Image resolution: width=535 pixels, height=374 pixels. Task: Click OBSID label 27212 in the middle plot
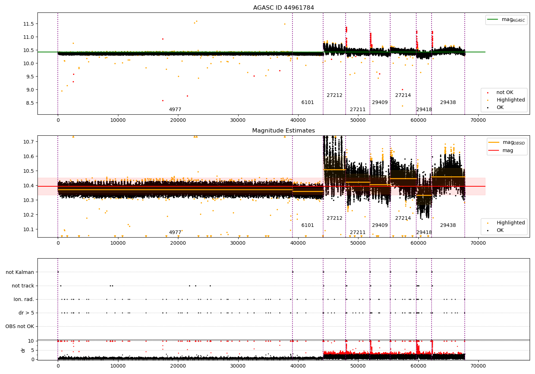335,218
